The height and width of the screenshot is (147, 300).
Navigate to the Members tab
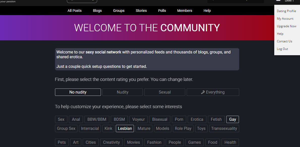point(184,11)
